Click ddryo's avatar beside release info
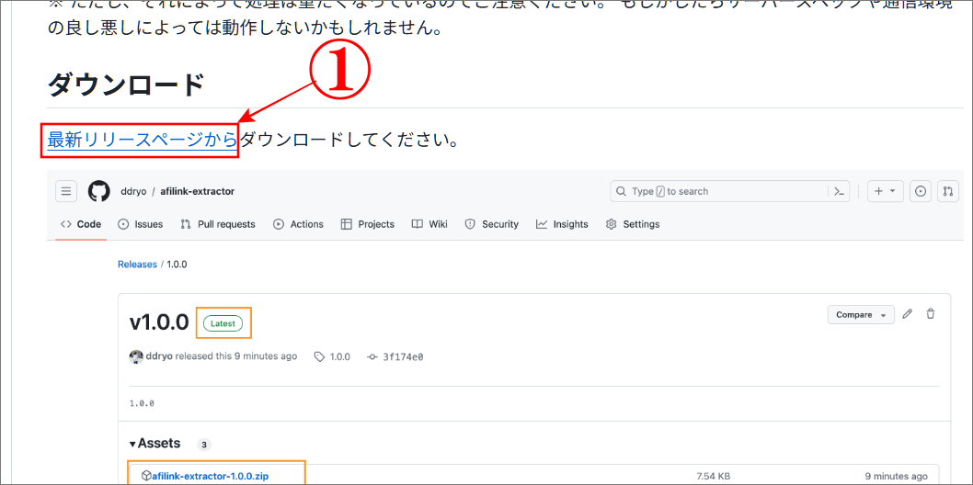This screenshot has width=973, height=485. click(136, 356)
